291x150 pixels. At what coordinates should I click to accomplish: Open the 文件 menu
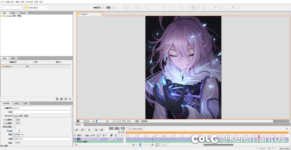coord(2,2)
